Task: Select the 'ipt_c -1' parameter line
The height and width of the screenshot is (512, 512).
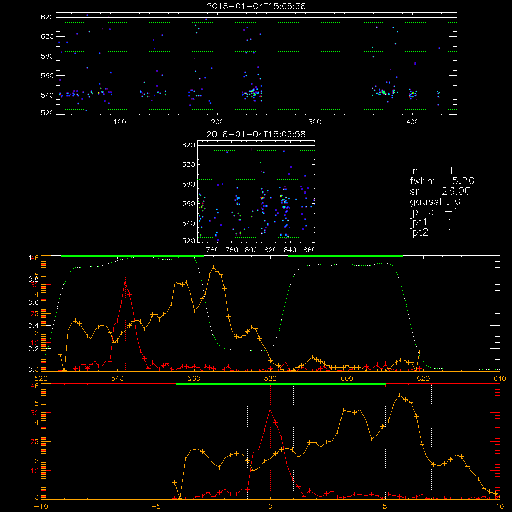Action: point(434,212)
